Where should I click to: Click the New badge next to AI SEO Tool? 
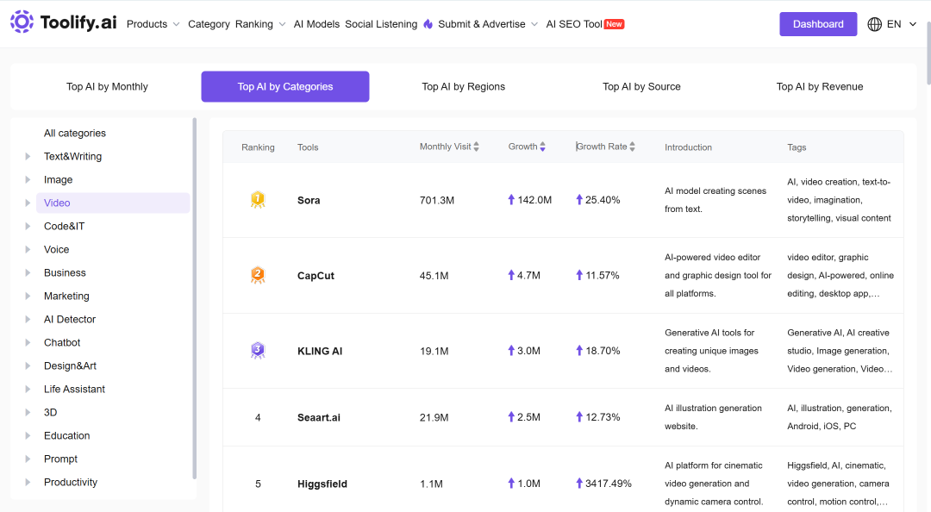(614, 24)
